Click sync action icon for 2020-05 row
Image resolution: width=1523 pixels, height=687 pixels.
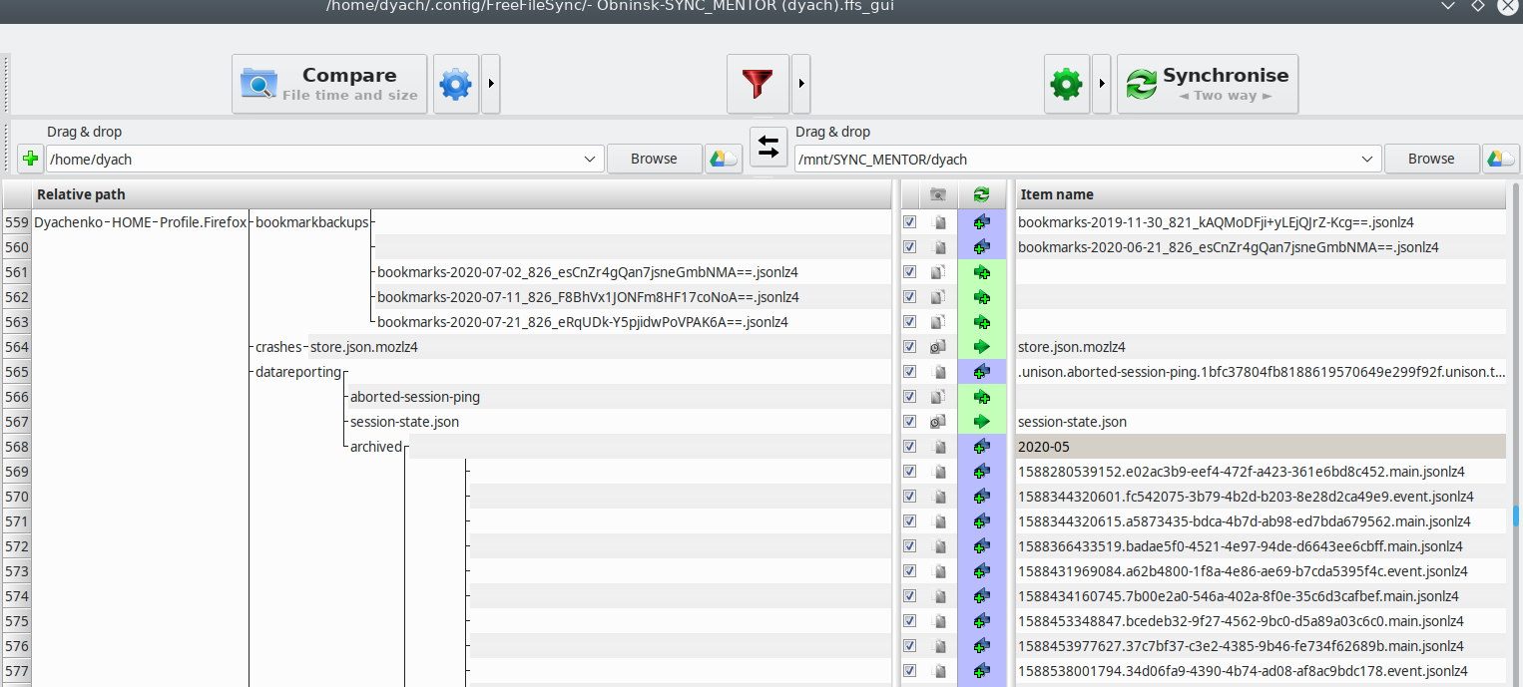tap(981, 447)
